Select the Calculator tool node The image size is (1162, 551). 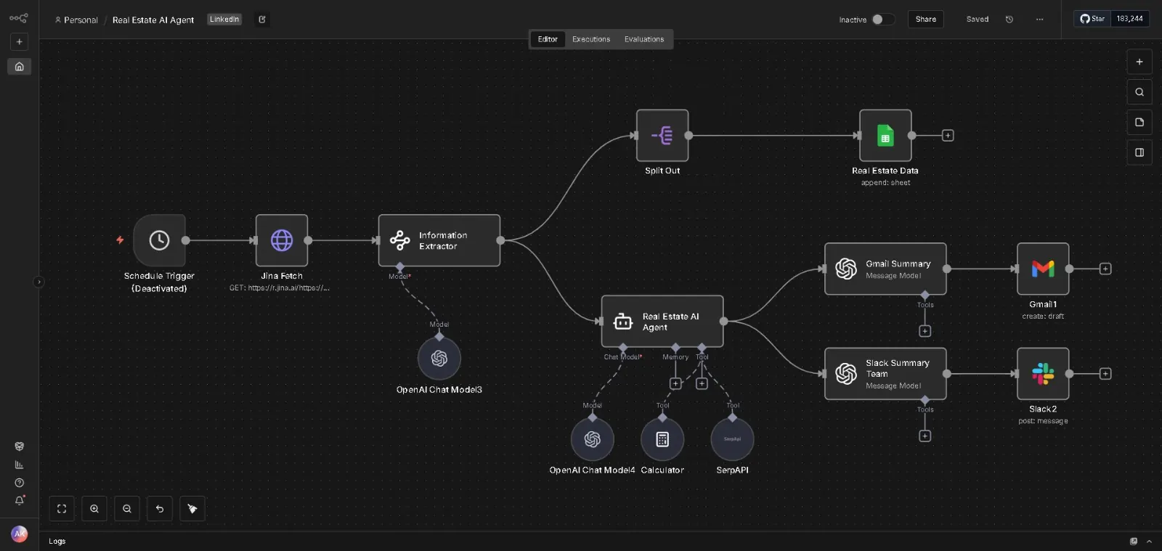(x=662, y=439)
